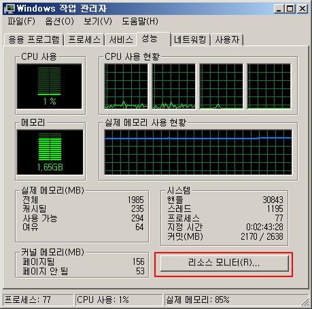Screen dimensions: 312x309
Task: Switch to the 사용자 tab
Action: (227, 40)
